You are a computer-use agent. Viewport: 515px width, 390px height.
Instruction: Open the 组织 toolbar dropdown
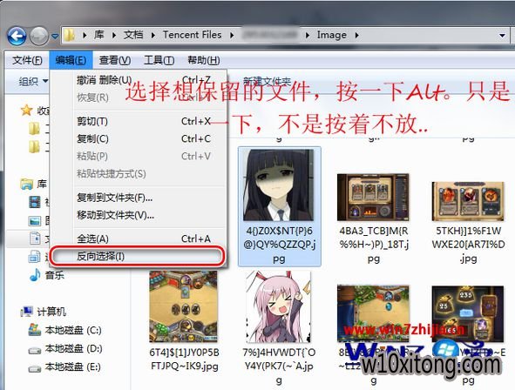click(33, 81)
